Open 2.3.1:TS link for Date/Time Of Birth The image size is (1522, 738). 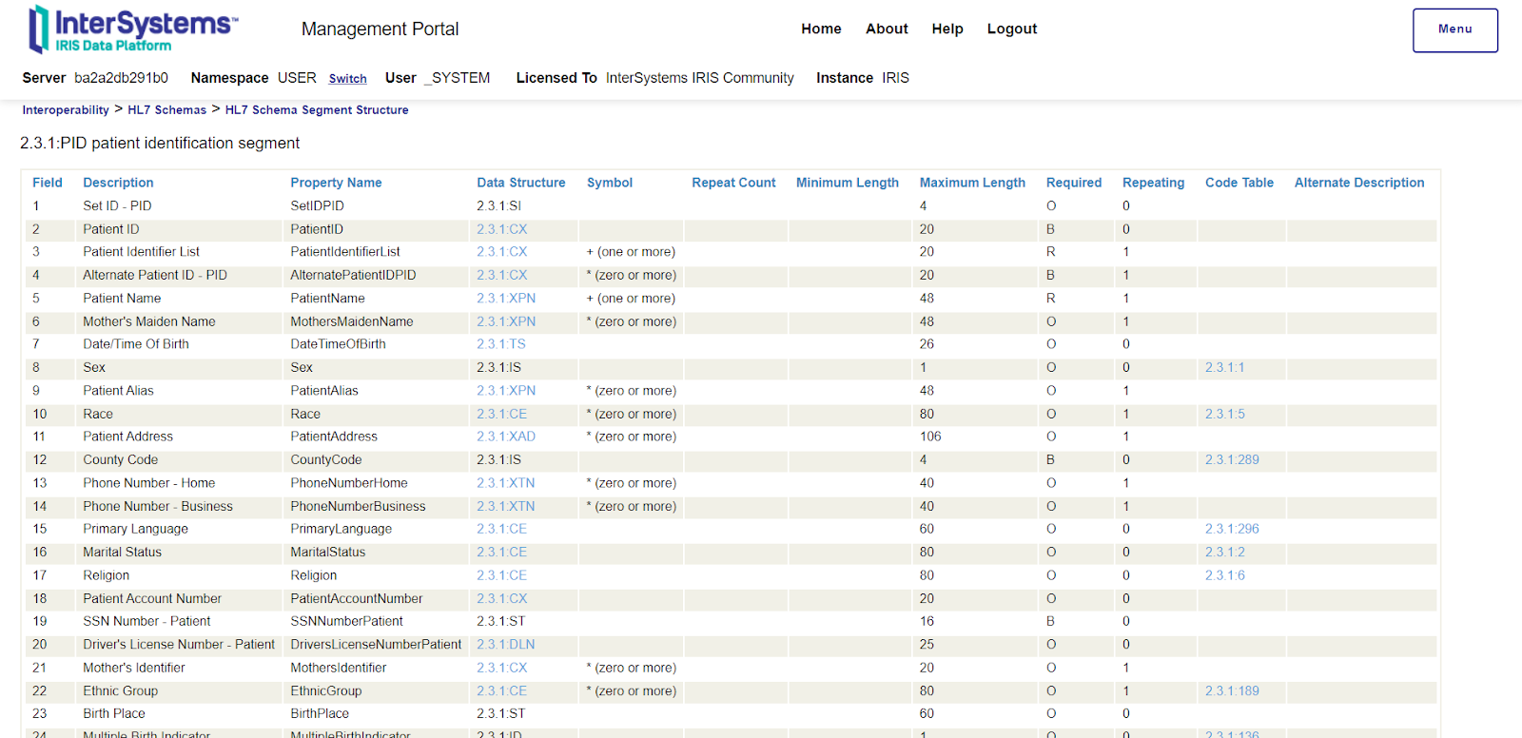click(x=501, y=344)
